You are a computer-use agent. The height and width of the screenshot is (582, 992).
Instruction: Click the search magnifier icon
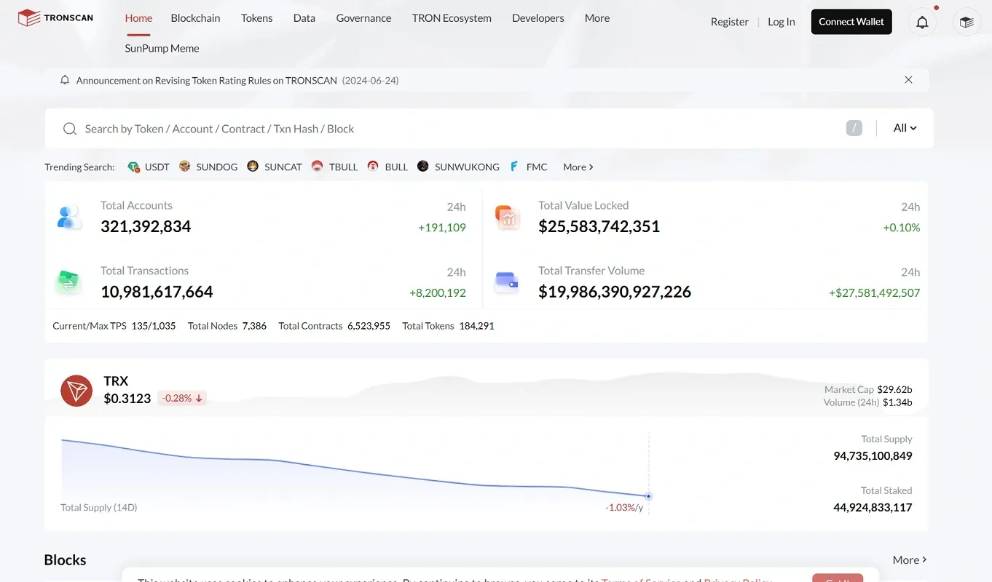pyautogui.click(x=70, y=129)
